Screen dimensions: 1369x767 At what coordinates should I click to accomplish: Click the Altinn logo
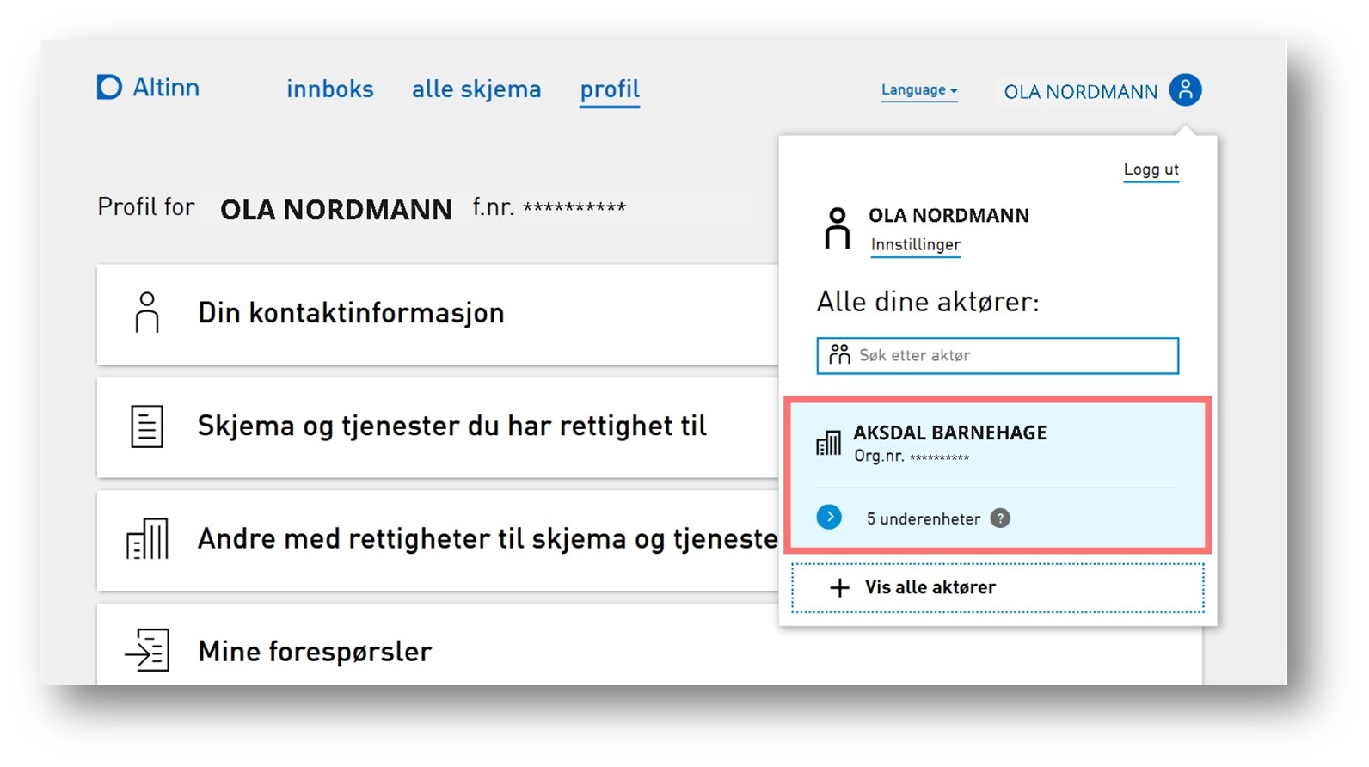148,87
